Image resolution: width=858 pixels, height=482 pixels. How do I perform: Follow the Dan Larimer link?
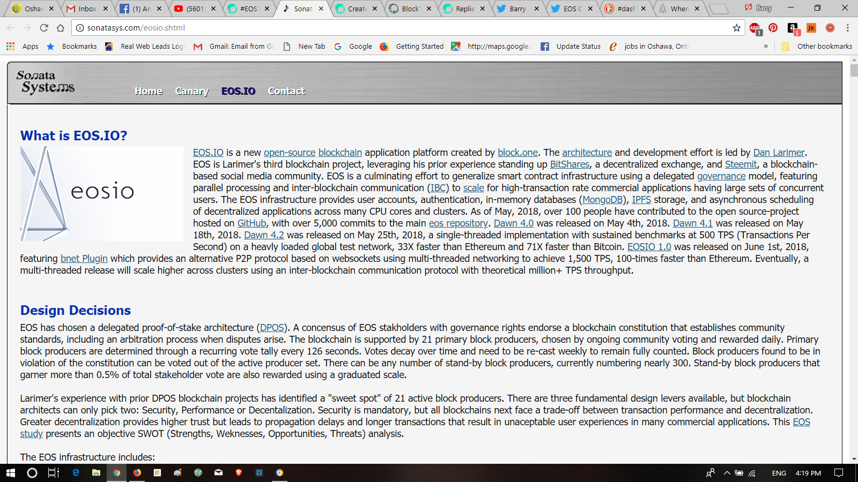(x=779, y=153)
